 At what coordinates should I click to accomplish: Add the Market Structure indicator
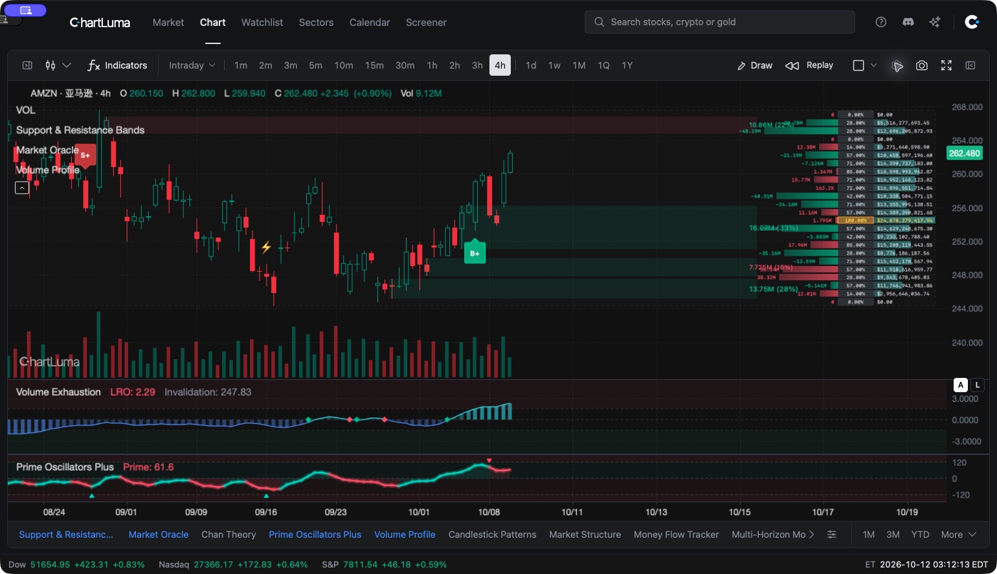[585, 535]
